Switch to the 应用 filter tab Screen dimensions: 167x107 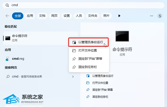coord(30,16)
